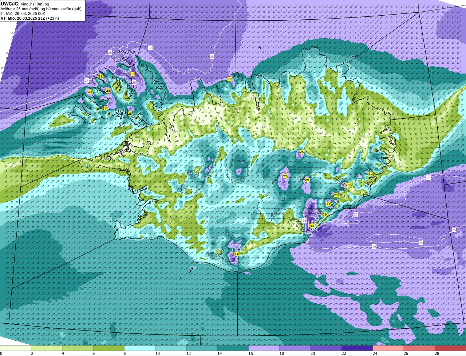Click legend scale number 16

[x=250, y=353]
